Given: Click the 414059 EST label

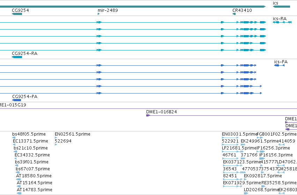Looking at the screenshot, I should pos(287,141).
